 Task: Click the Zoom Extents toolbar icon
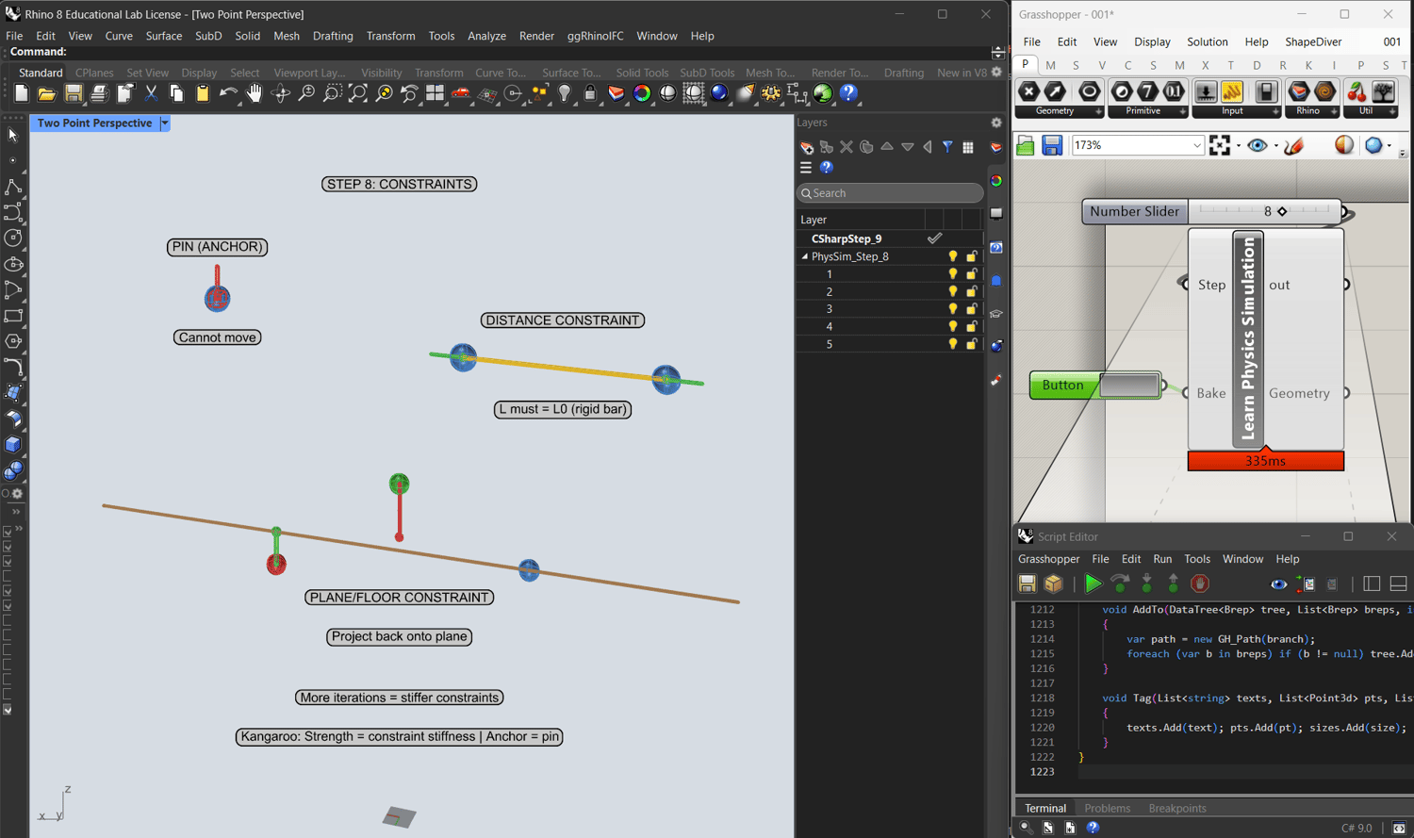[358, 93]
